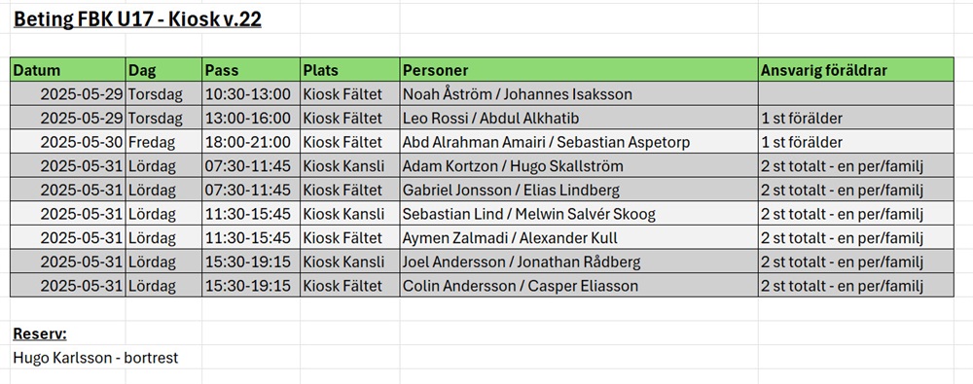
Task: Click the 18:00-21:00 pass cell
Action: pyautogui.click(x=251, y=142)
